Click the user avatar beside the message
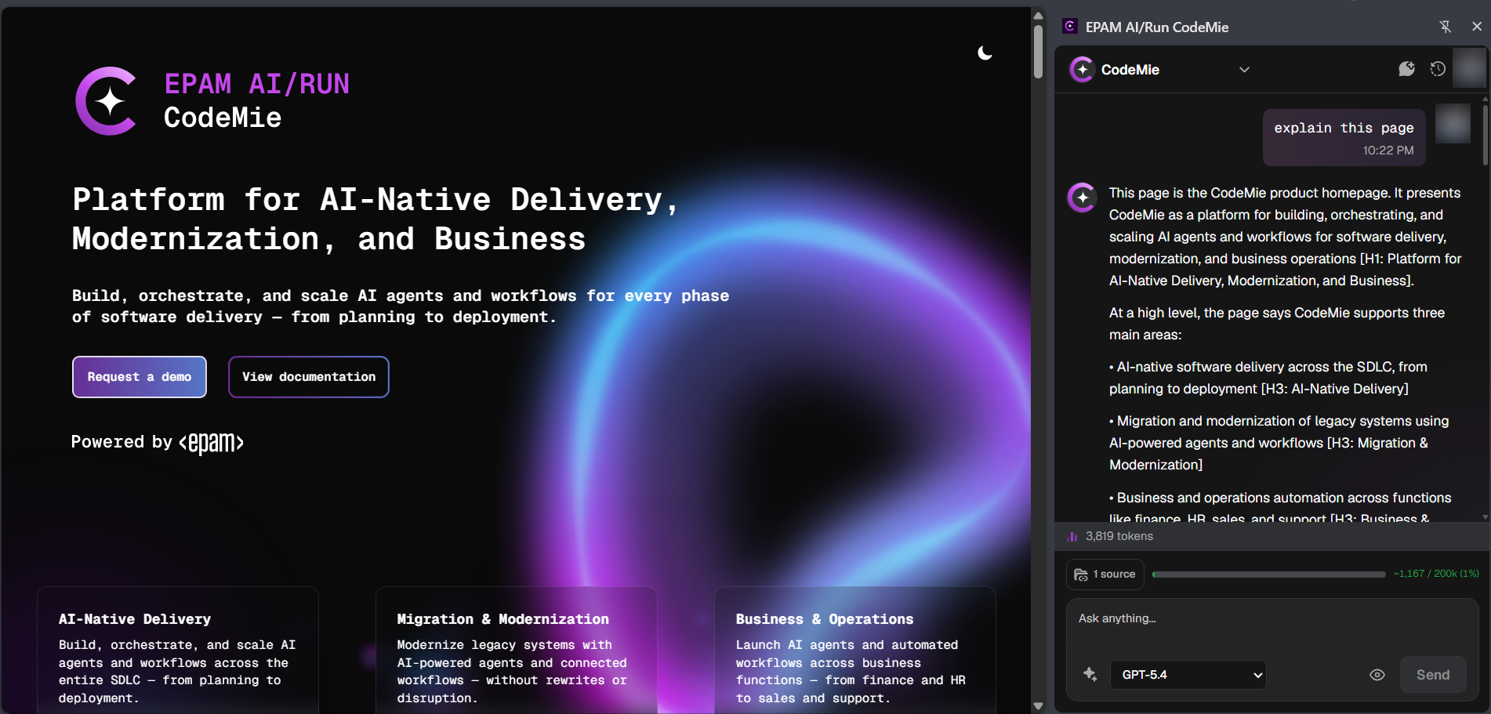The height and width of the screenshot is (714, 1491). click(1453, 124)
